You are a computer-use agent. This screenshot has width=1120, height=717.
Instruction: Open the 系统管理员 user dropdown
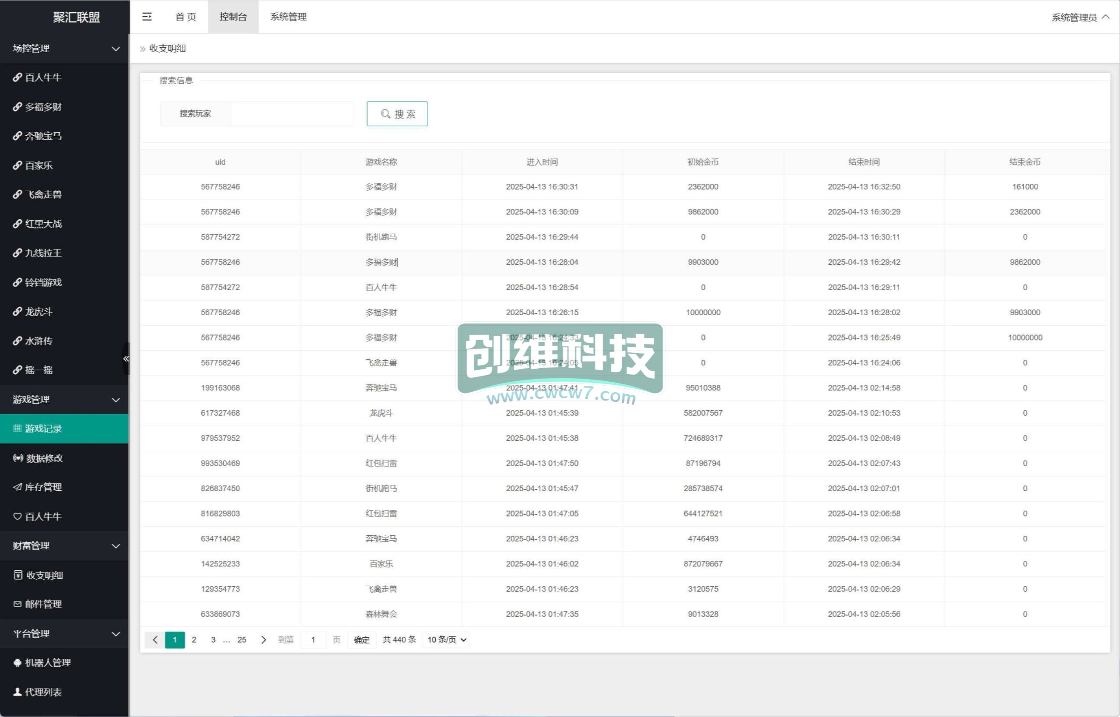pyautogui.click(x=1081, y=17)
